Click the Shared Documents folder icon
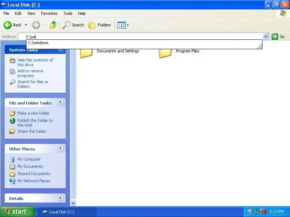Image resolution: width=290 pixels, height=217 pixels. pos(12,174)
